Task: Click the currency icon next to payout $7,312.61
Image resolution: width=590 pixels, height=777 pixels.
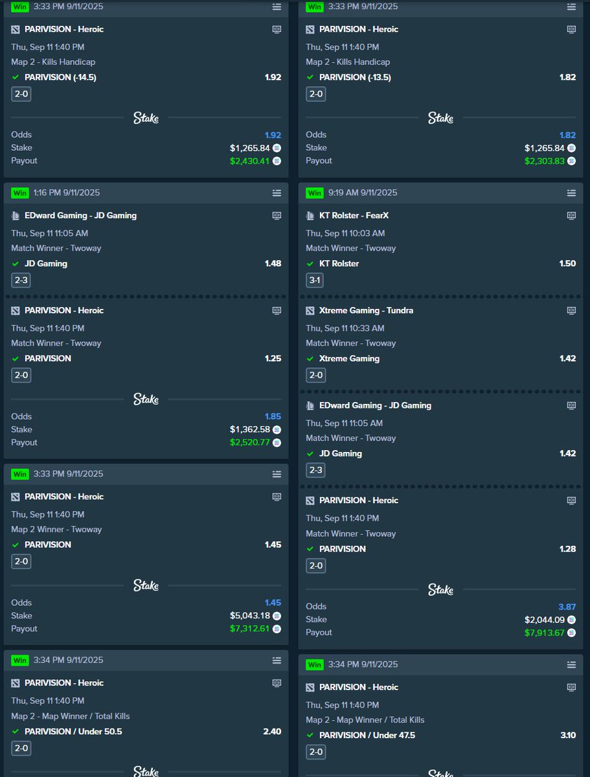Action: [x=277, y=629]
